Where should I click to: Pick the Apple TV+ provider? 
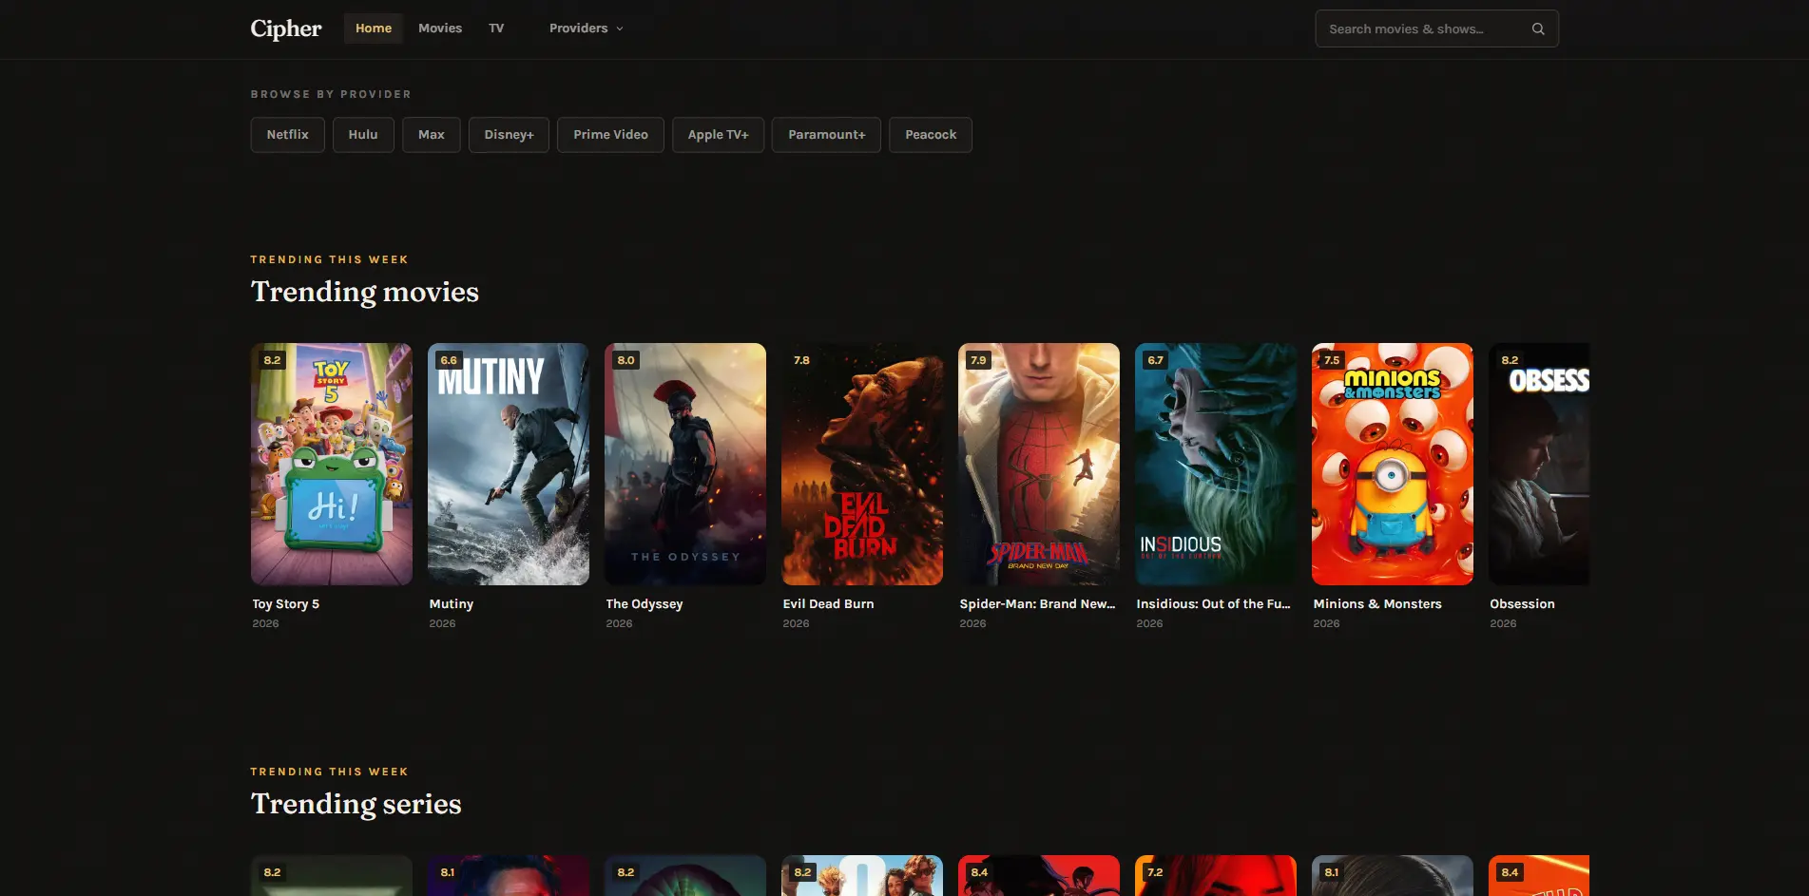(718, 135)
